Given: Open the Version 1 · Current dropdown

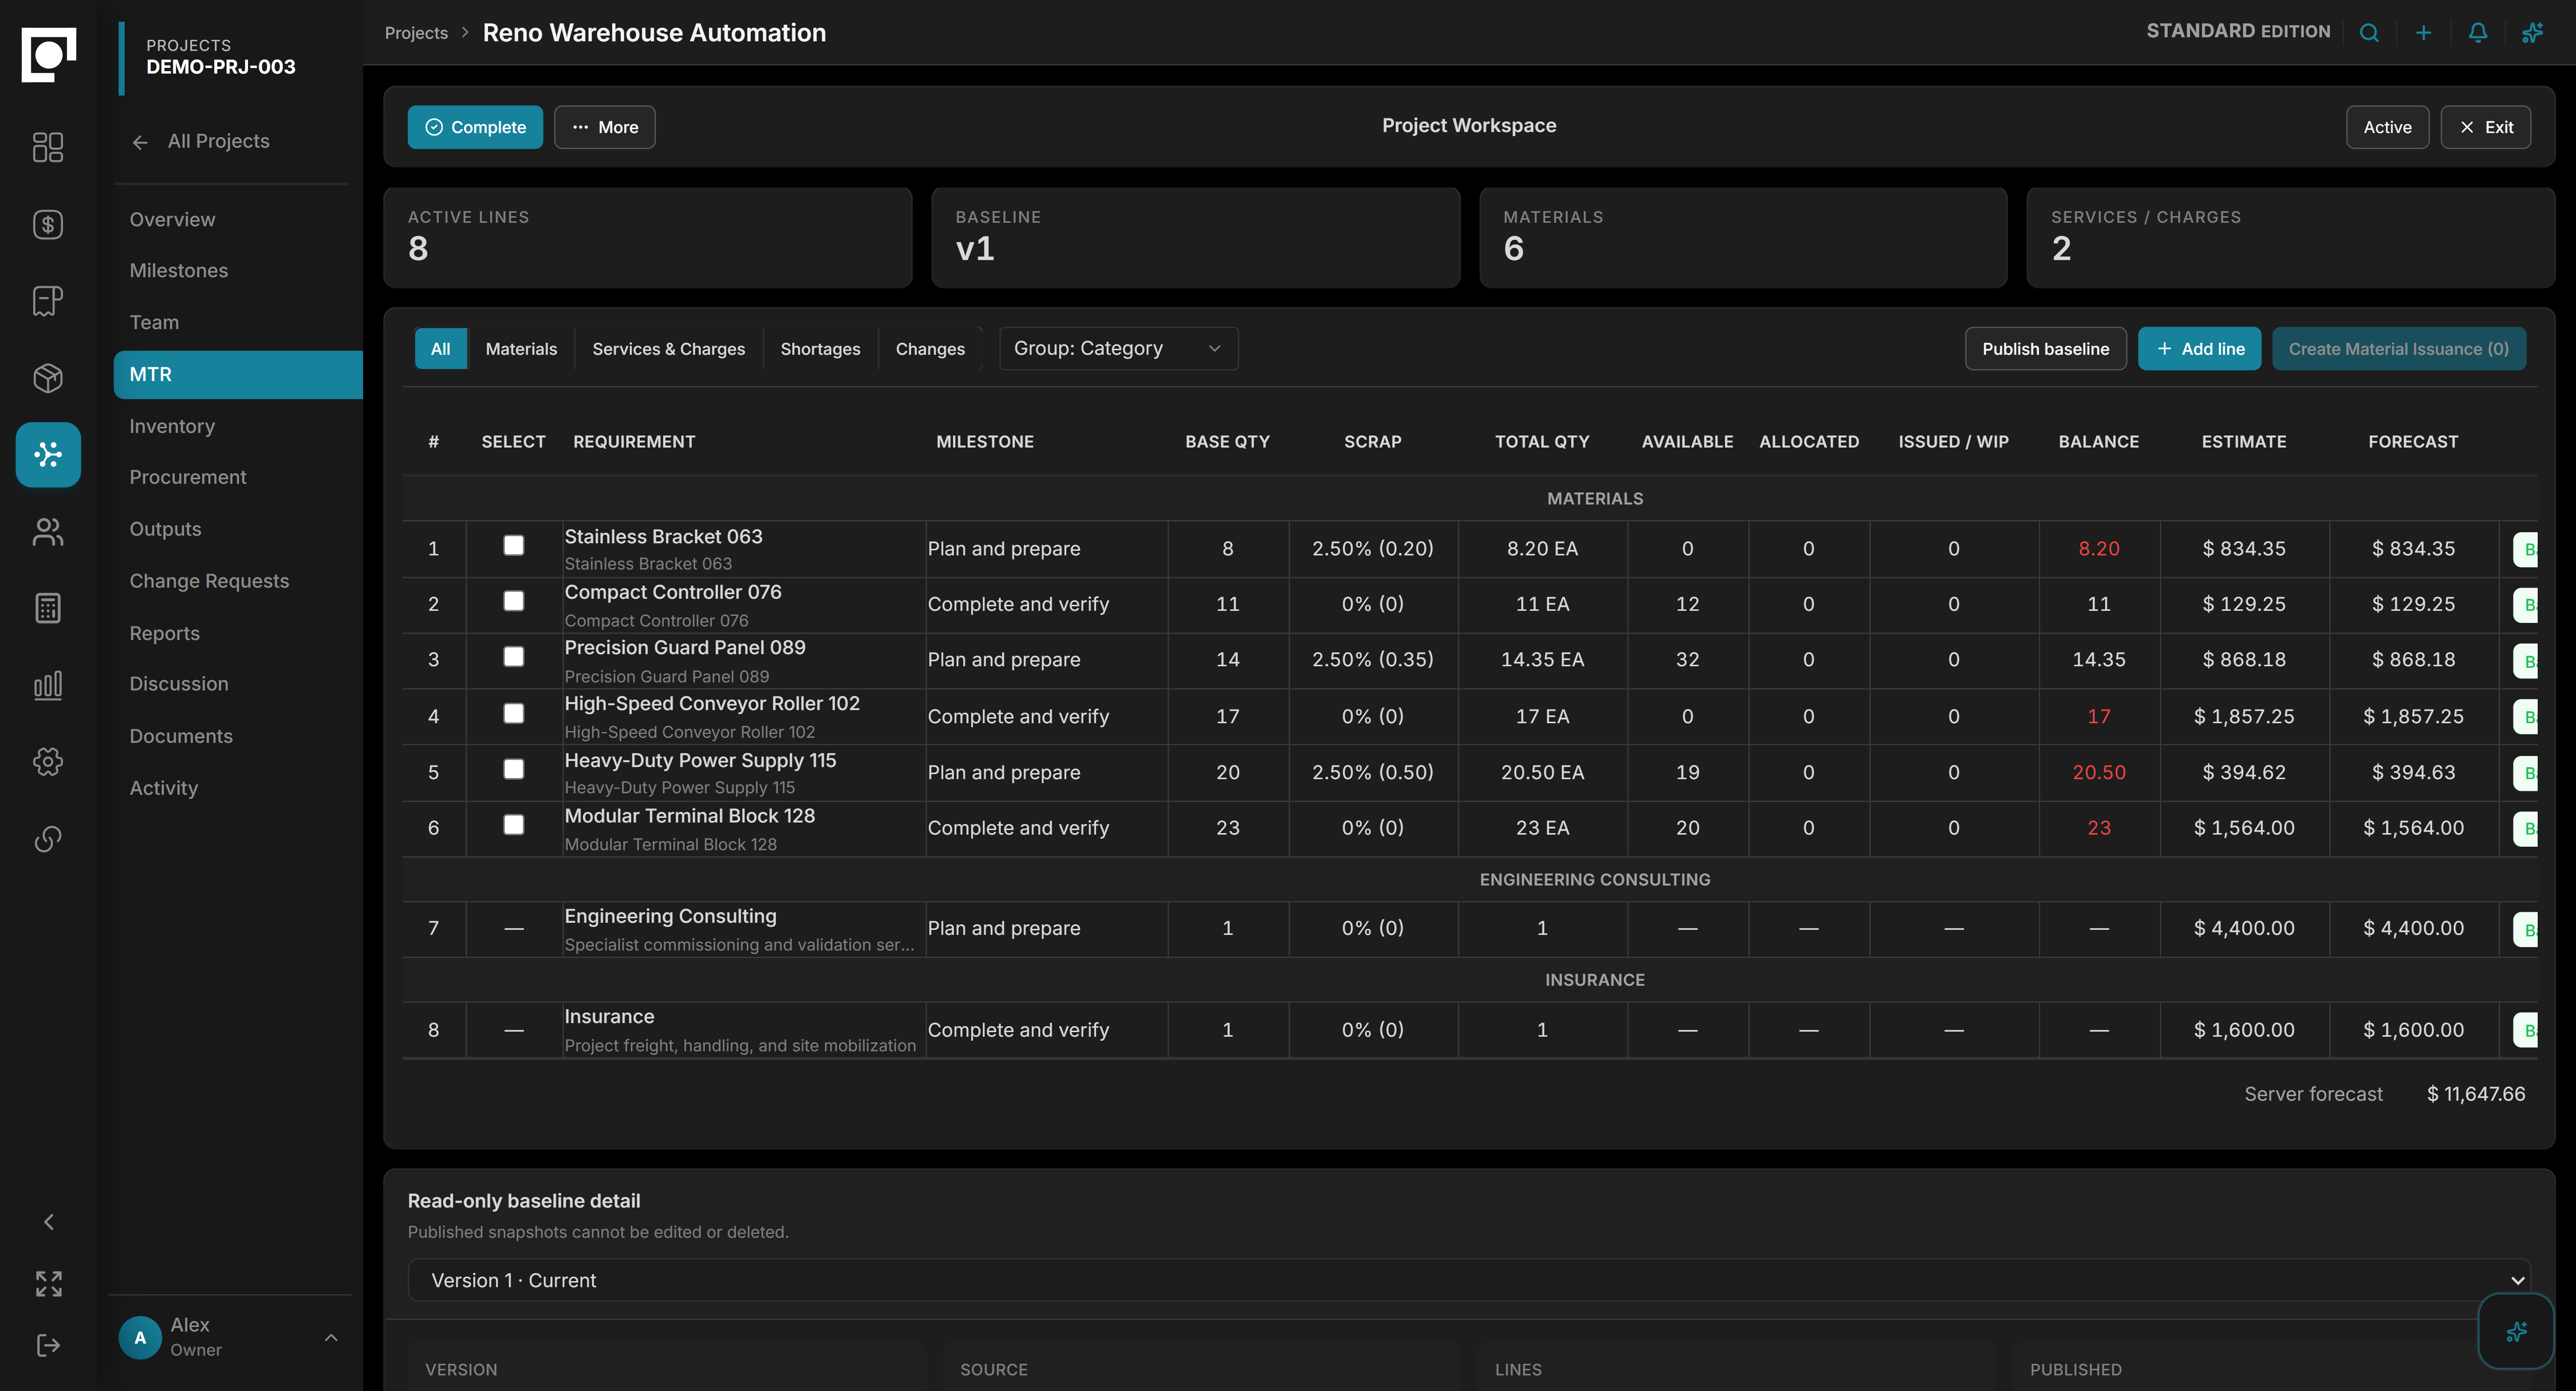Looking at the screenshot, I should pos(1469,1280).
